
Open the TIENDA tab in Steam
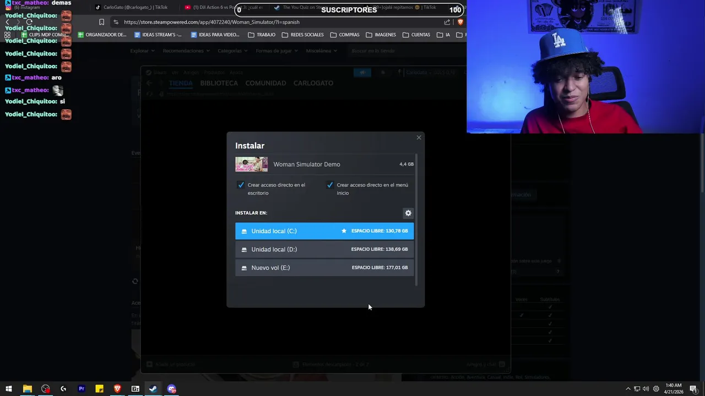pos(181,83)
